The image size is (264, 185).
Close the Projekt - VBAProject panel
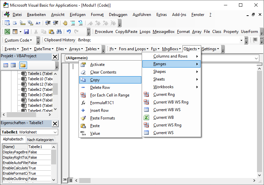click(x=55, y=57)
